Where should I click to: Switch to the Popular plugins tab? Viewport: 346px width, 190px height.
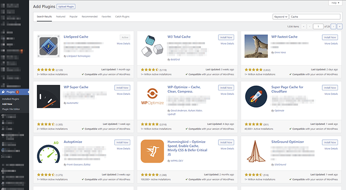pos(73,17)
